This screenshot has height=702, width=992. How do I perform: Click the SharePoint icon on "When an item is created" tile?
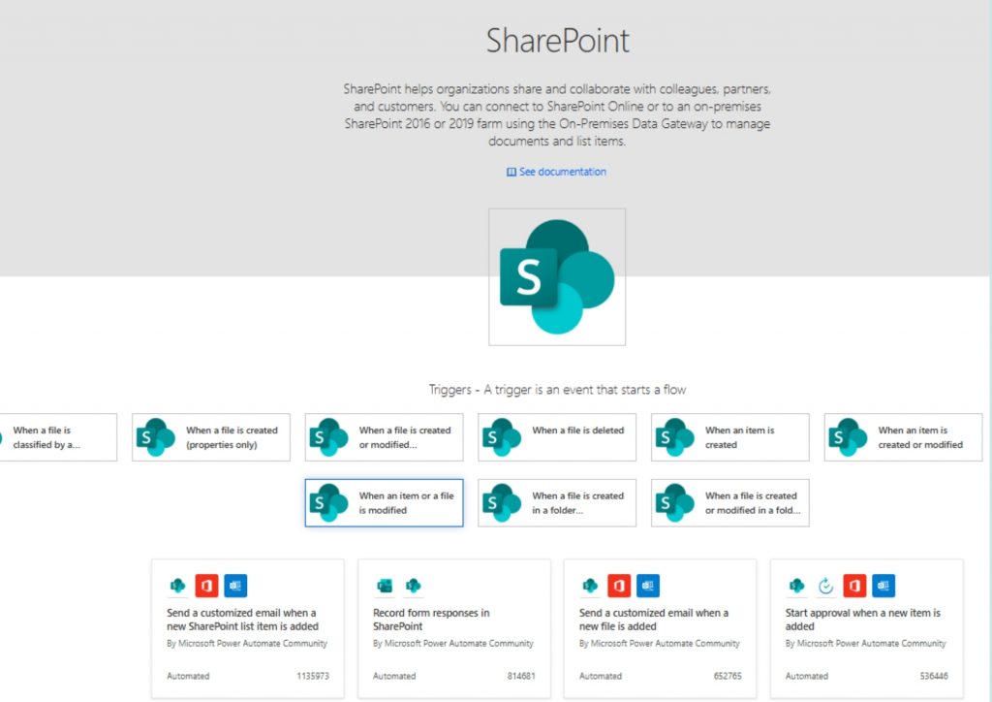[675, 437]
